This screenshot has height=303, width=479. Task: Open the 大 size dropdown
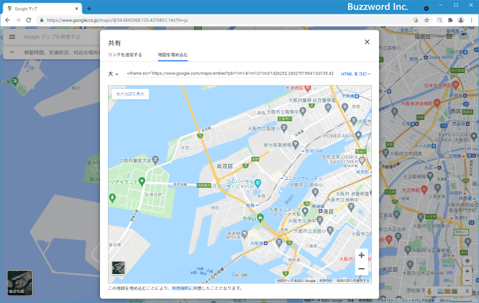[113, 74]
